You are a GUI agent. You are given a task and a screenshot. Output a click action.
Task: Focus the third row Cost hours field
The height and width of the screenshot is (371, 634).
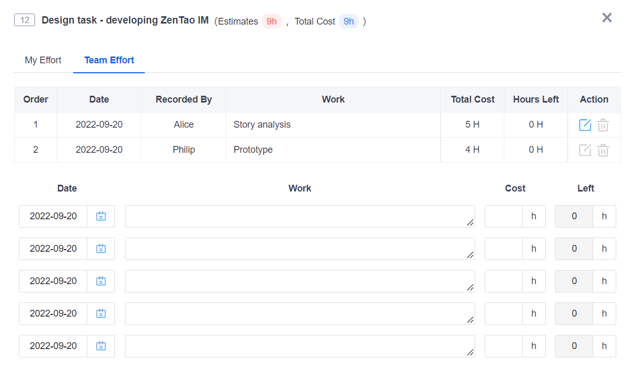(x=503, y=281)
